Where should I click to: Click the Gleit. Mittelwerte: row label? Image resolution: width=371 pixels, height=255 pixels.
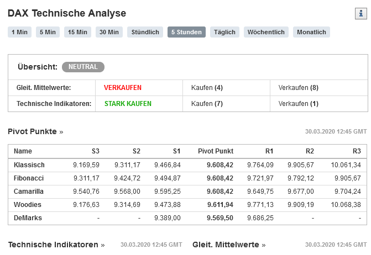click(x=44, y=88)
